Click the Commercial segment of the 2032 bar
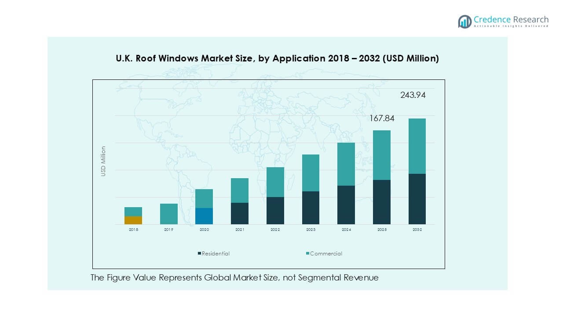The image size is (563, 316). pyautogui.click(x=417, y=146)
